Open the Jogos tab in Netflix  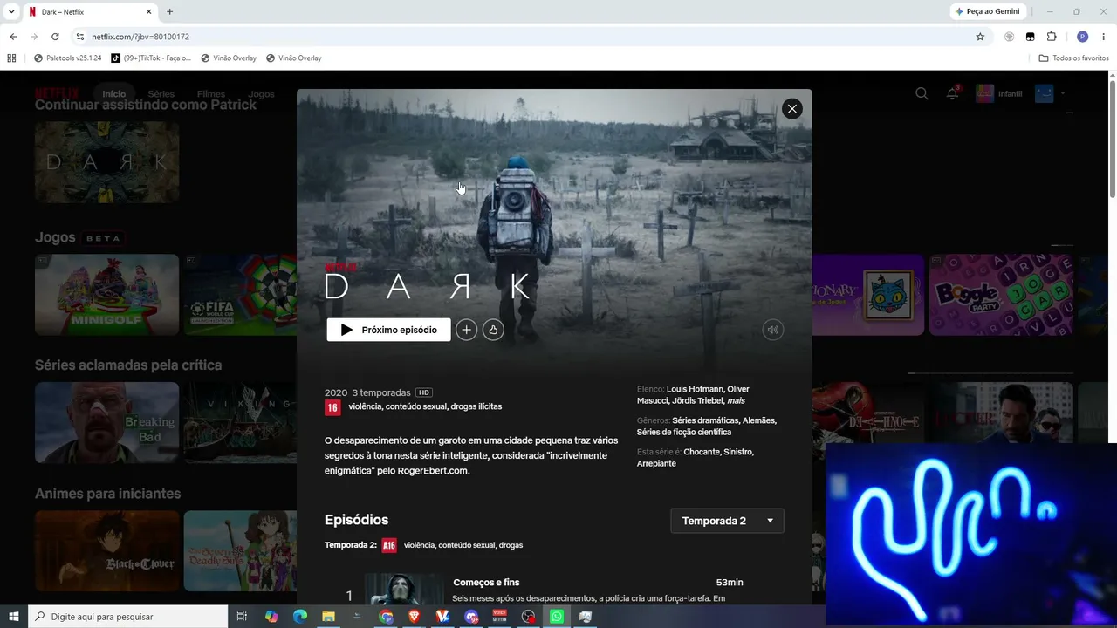(261, 94)
